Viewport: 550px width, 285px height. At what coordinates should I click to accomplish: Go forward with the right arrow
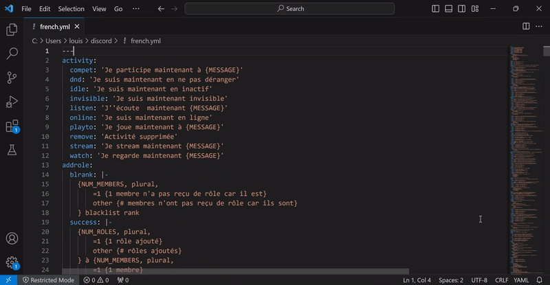coord(175,9)
